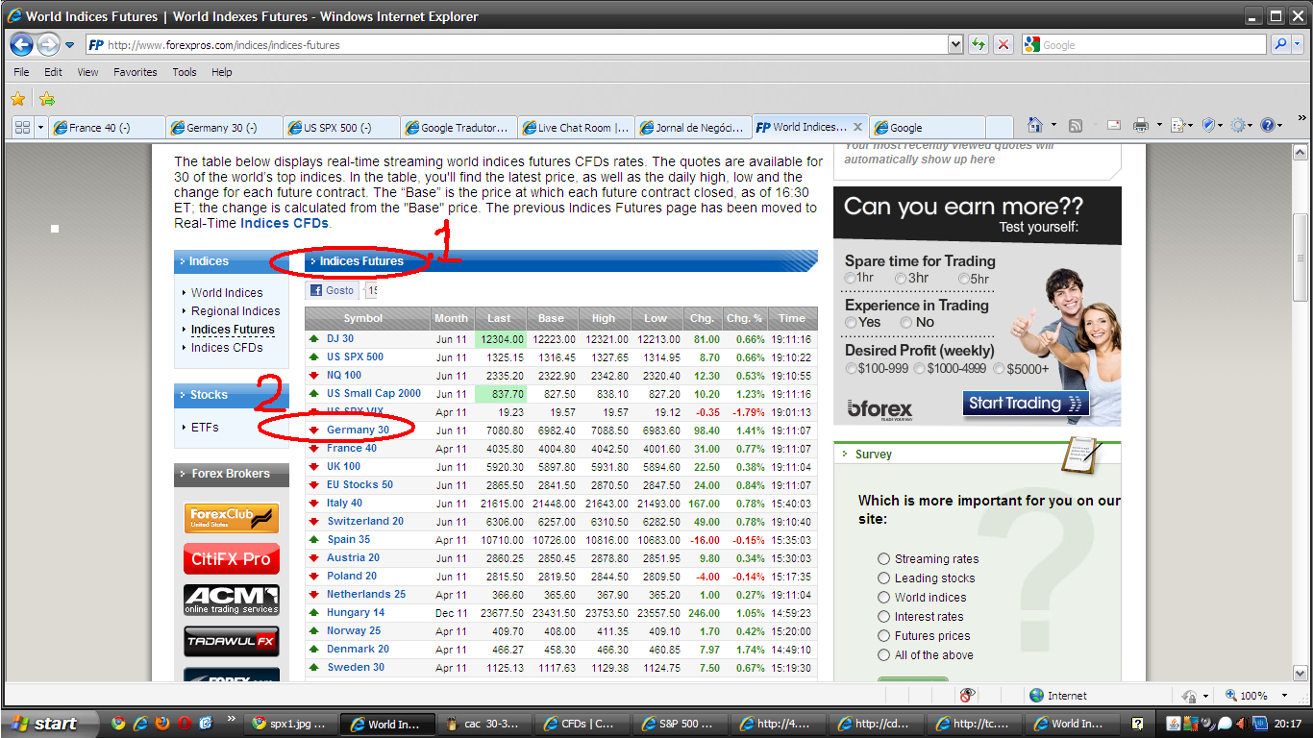
Task: Select $100-999 desired profit radio
Action: [x=851, y=369]
